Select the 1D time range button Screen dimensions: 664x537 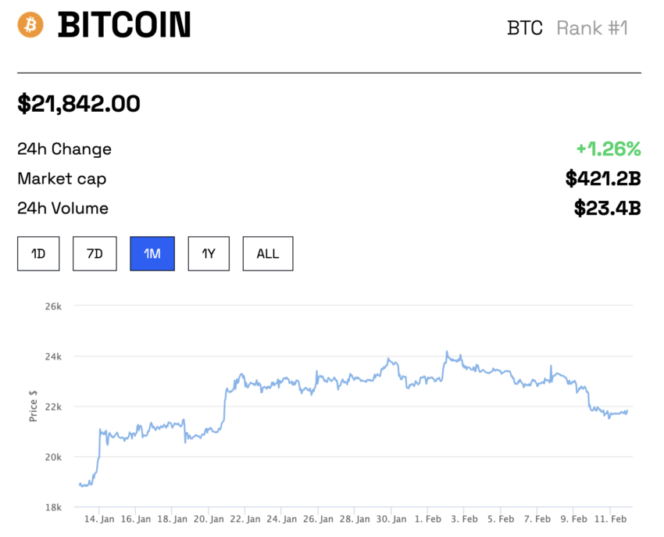38,254
